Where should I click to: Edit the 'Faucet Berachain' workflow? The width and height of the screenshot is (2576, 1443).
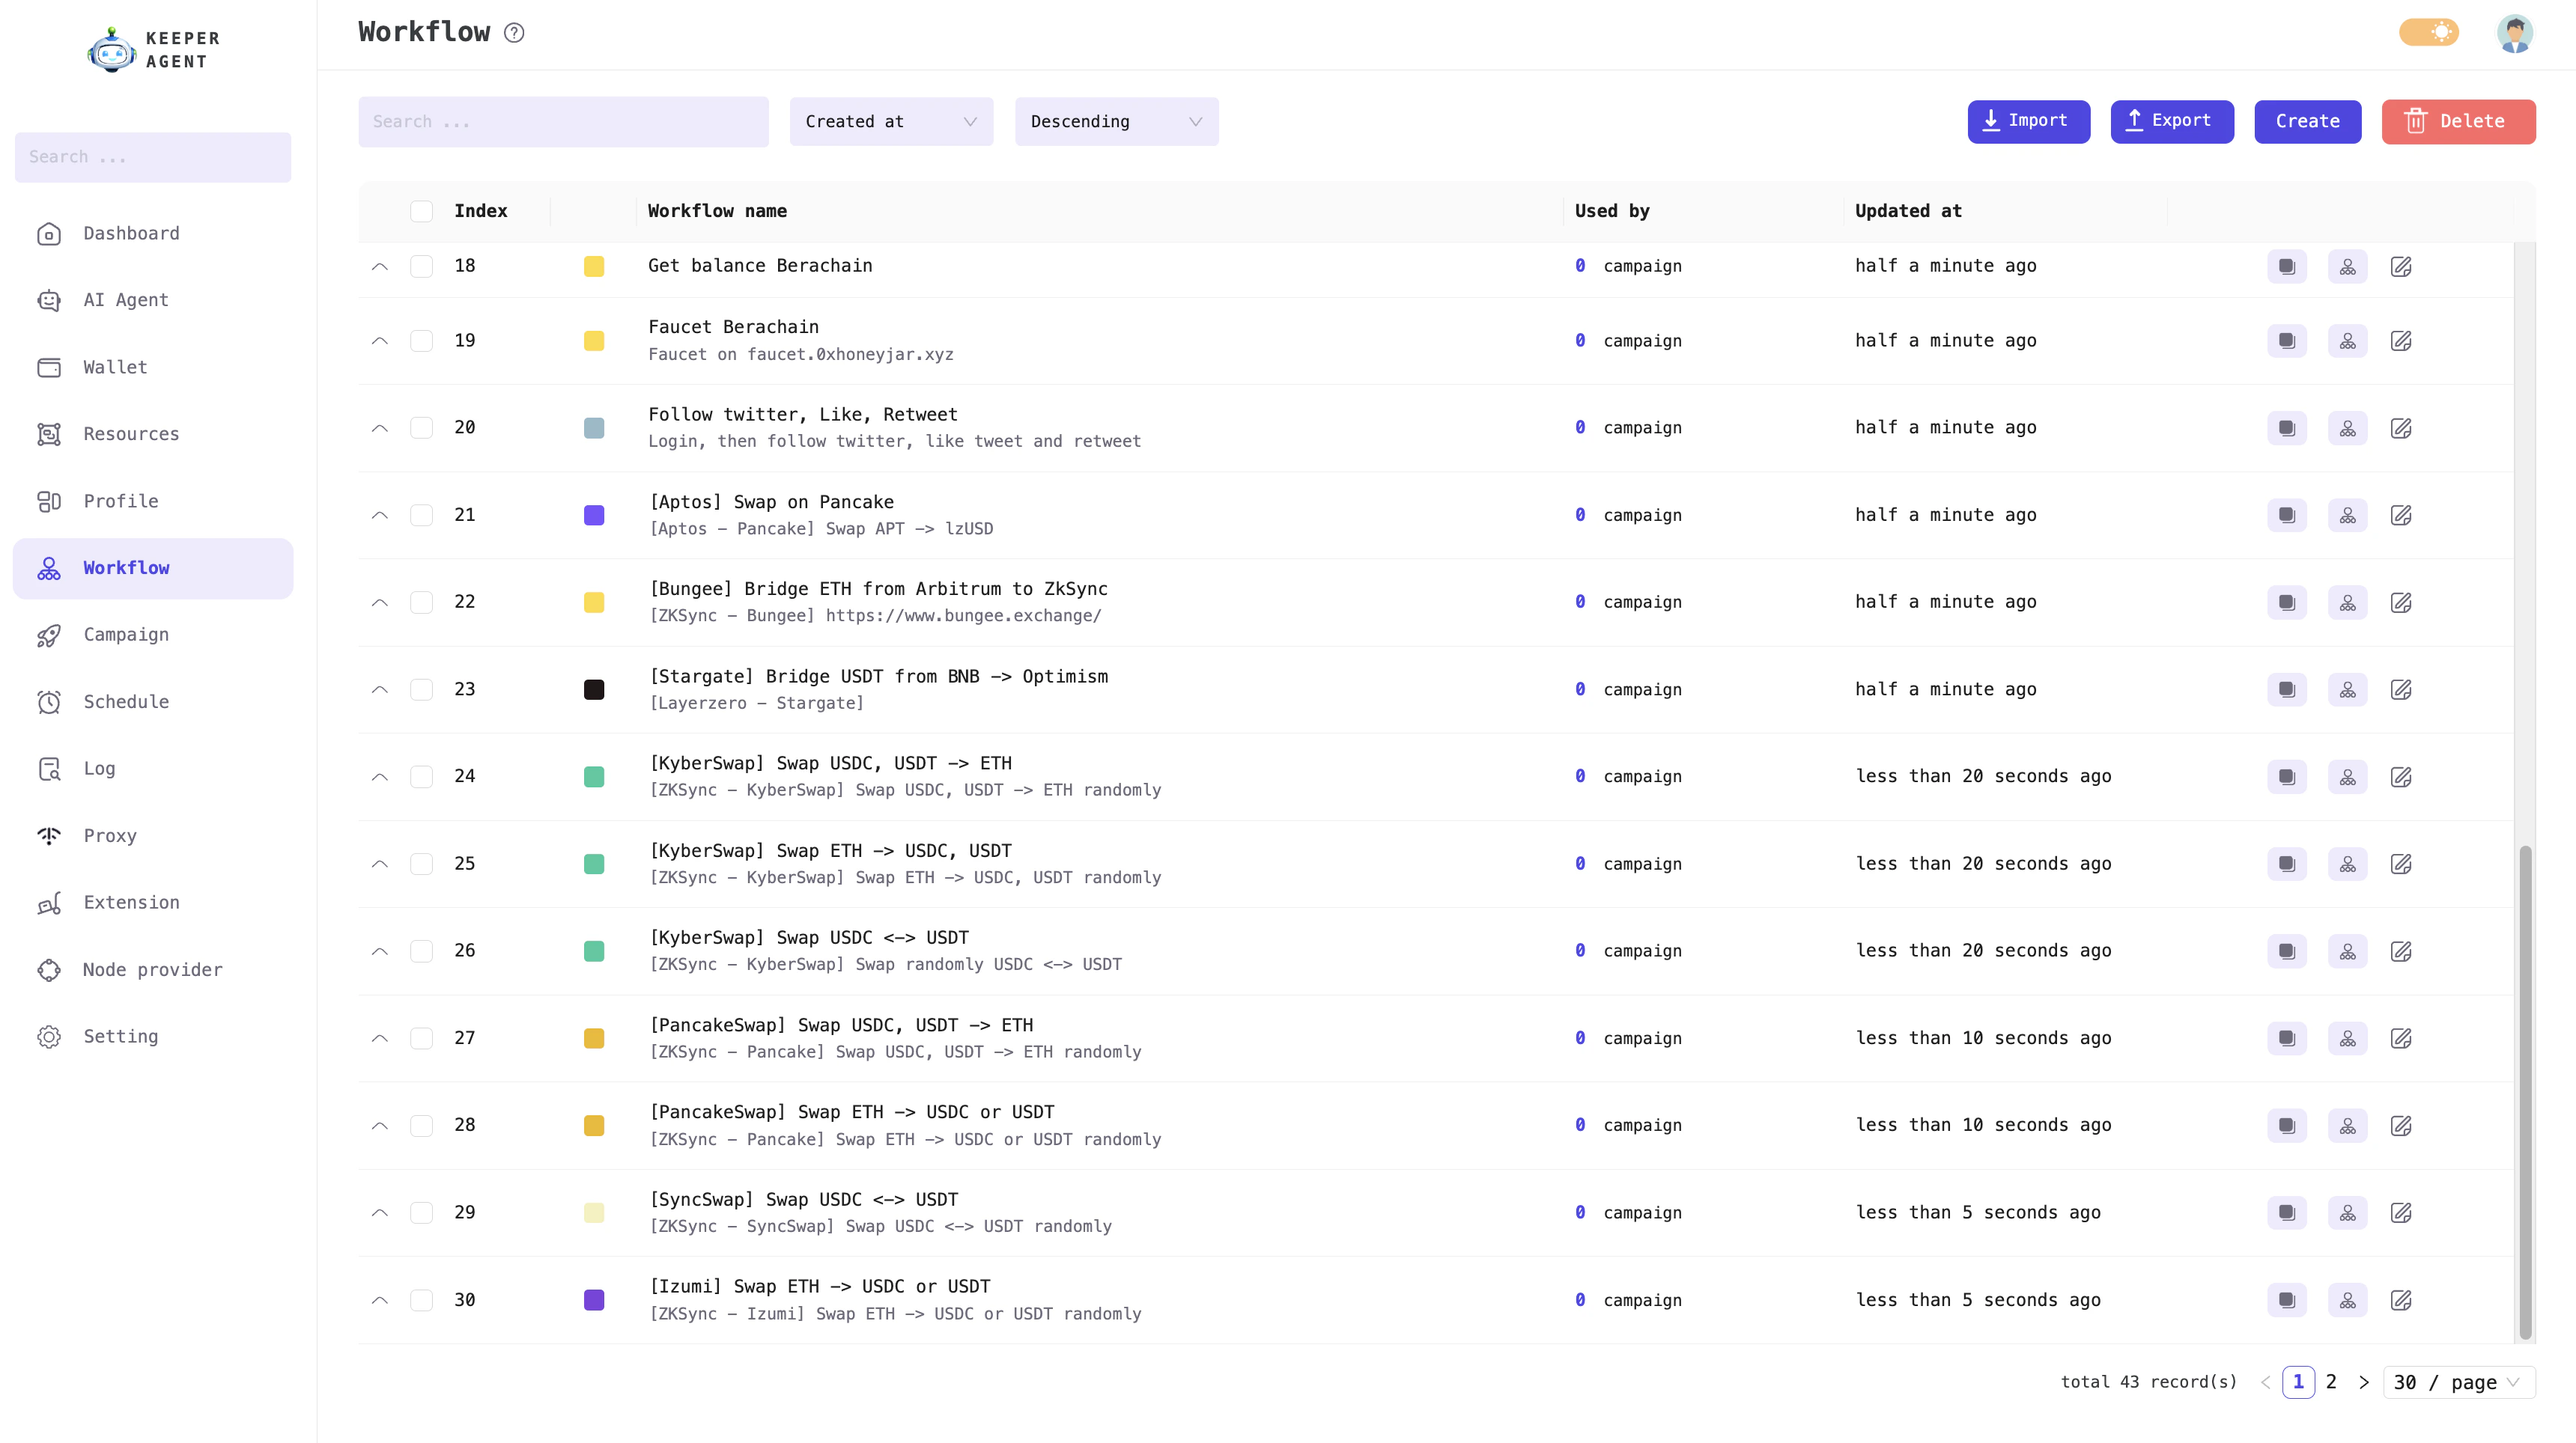pos(2403,341)
